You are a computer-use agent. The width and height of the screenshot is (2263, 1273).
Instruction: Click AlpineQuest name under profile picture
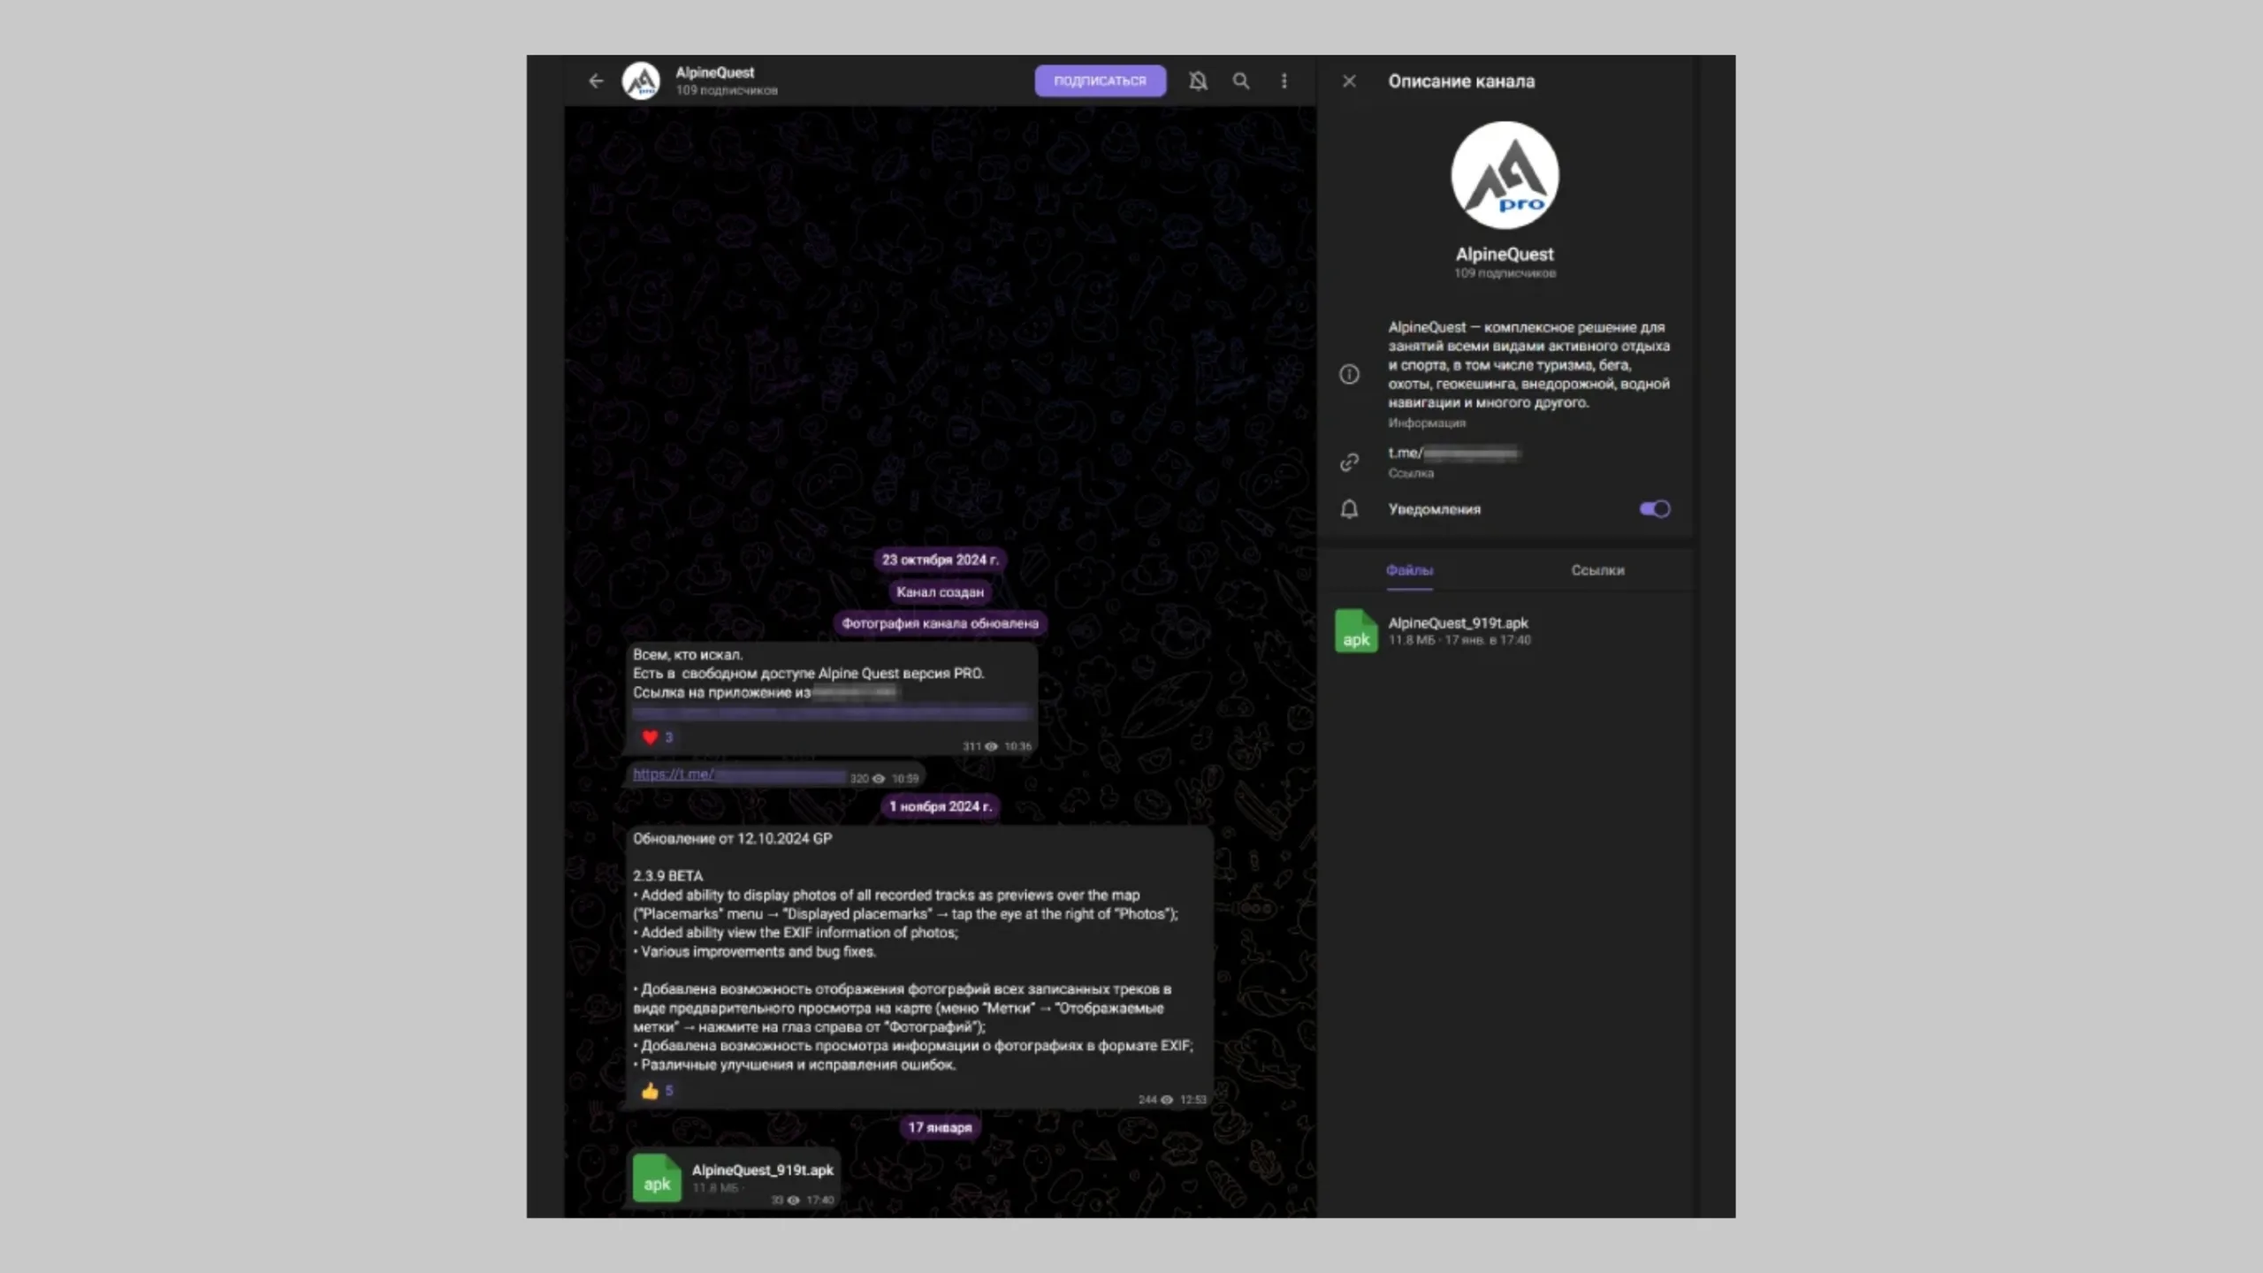pos(1505,254)
